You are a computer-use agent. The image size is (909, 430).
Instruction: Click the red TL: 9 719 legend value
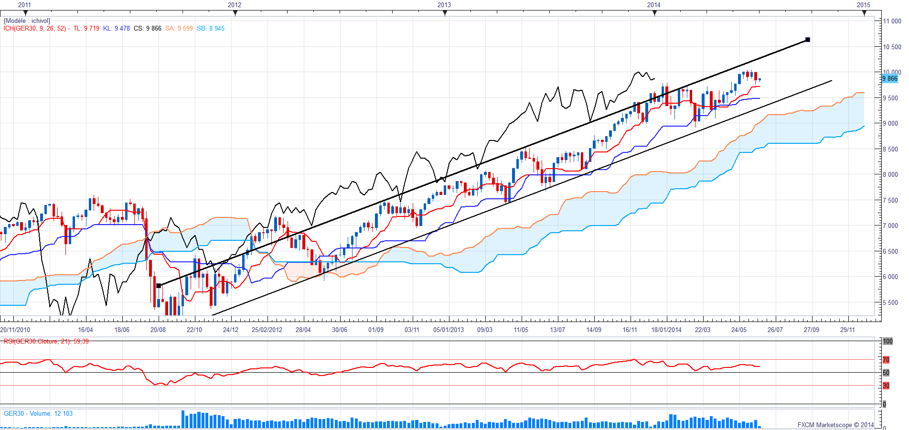86,28
